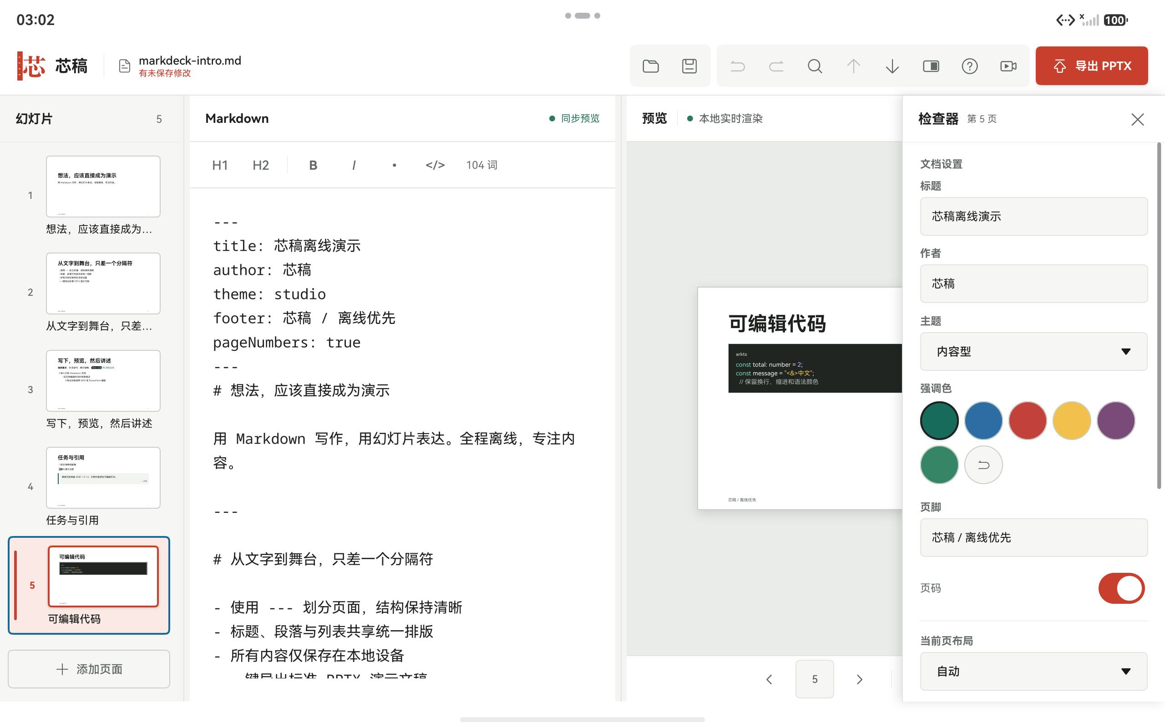Click the line 'title: 芯稿离线演示' in the editor
The width and height of the screenshot is (1165, 728).
click(x=287, y=246)
